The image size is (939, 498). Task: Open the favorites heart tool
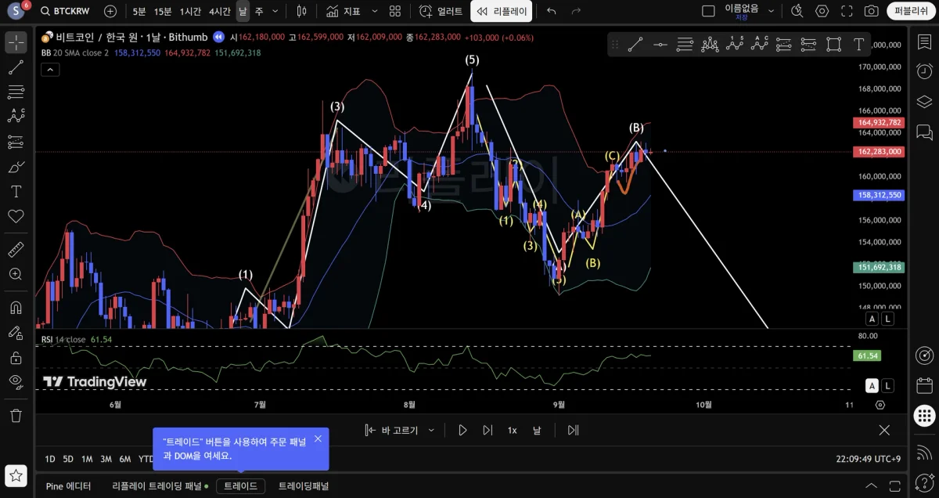[16, 216]
